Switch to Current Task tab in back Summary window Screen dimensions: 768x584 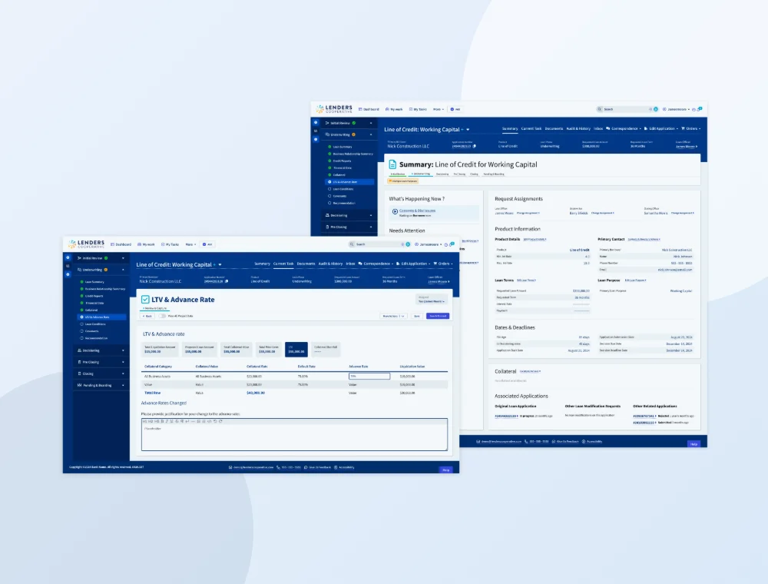click(531, 128)
